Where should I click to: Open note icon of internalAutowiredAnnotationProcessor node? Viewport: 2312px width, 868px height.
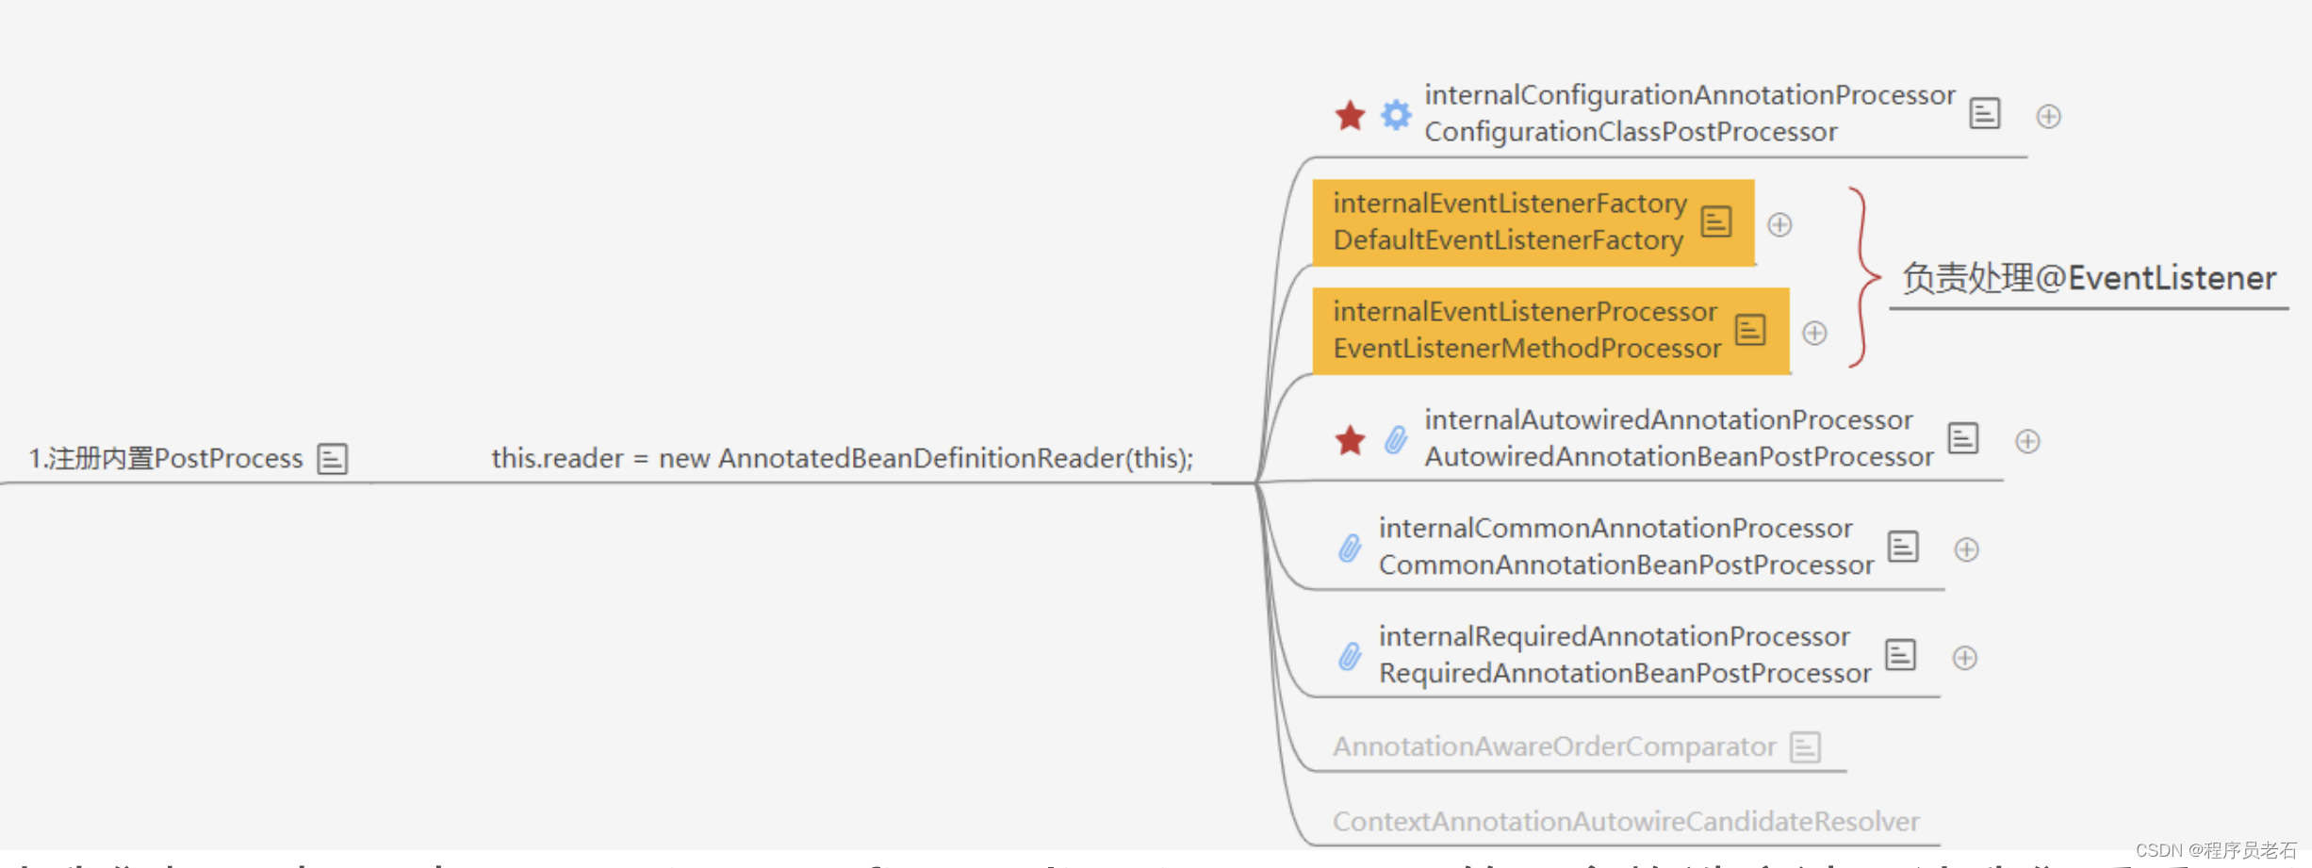click(1963, 437)
